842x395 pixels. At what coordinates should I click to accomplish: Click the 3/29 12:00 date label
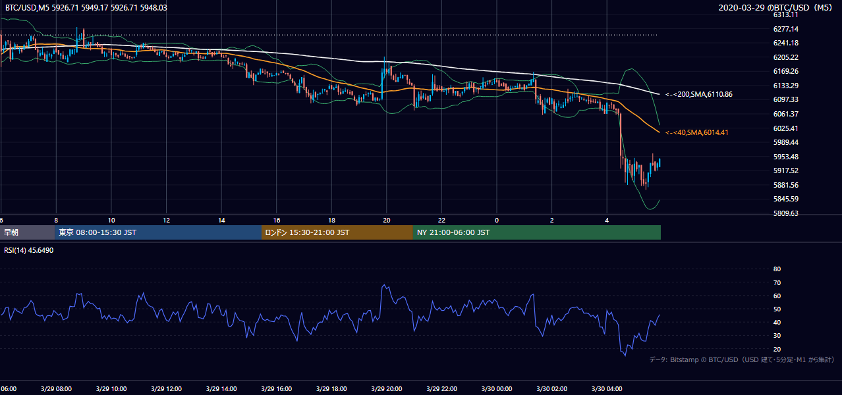(166, 389)
